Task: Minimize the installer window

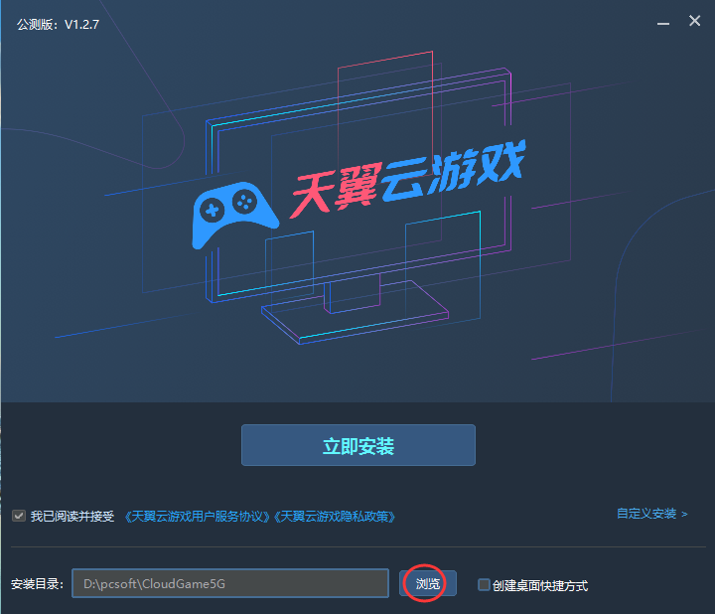Action: pyautogui.click(x=658, y=22)
